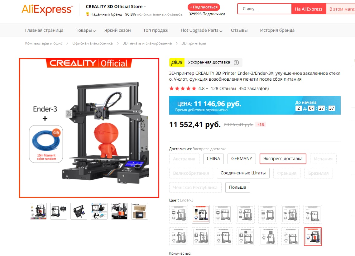Image resolution: width=355 pixels, height=256 pixels.
Task: Click the Я ищу search input field
Action: coord(264,9)
